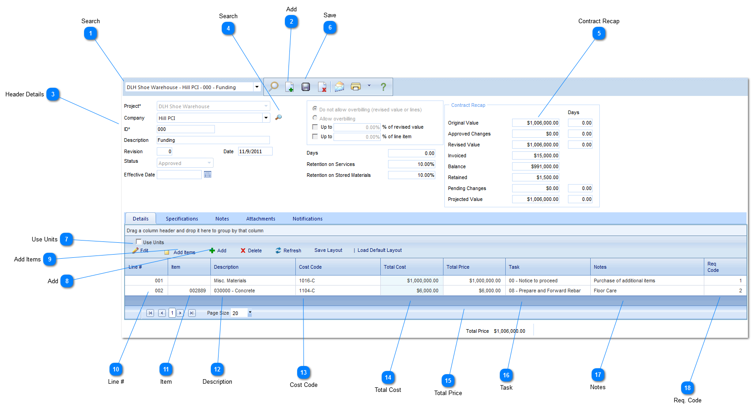This screenshot has height=411, width=752.
Task: Open the Project dropdown
Action: click(266, 106)
